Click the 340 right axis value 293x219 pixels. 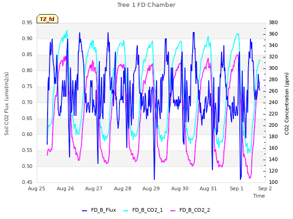coord(273,46)
